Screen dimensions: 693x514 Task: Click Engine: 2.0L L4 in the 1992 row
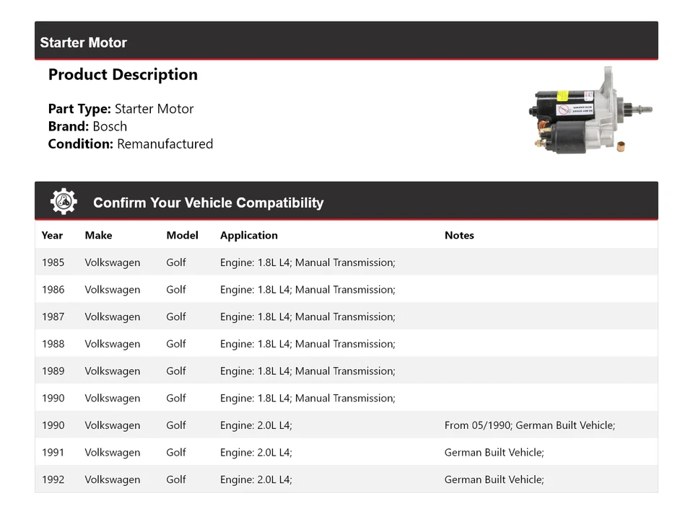[x=256, y=480]
